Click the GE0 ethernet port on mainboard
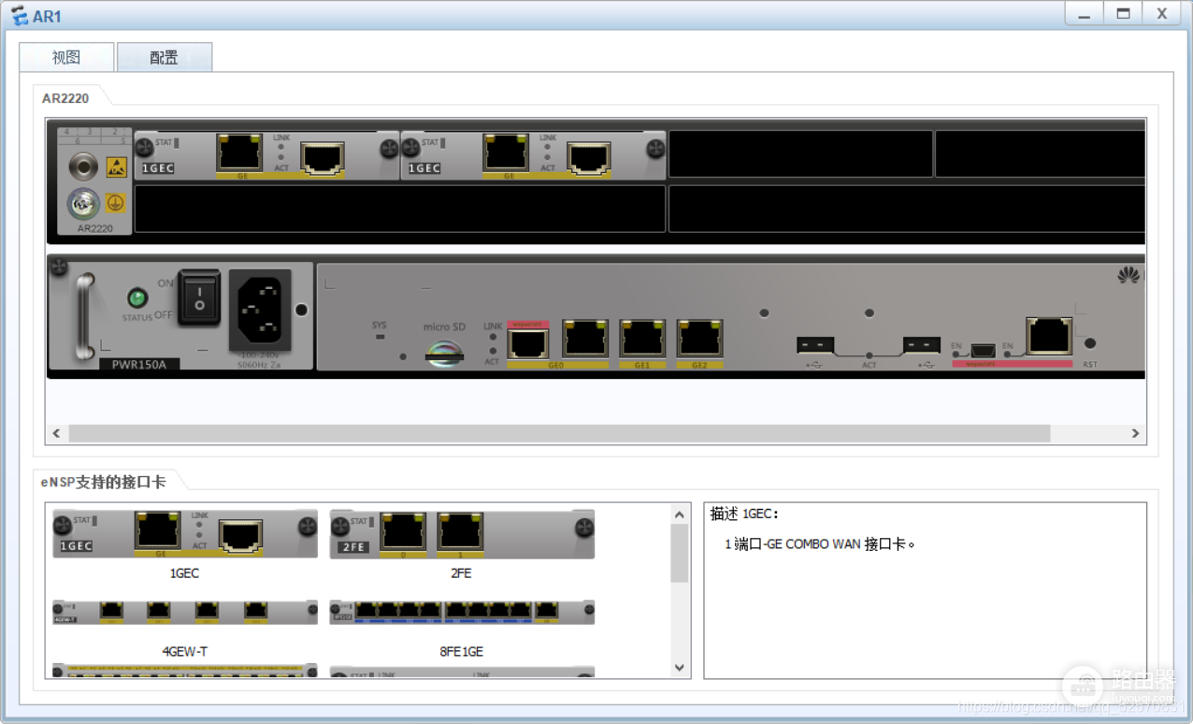Viewport: 1193px width, 724px height. pos(585,340)
